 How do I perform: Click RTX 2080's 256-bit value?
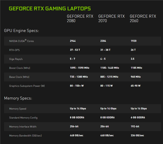[x=74, y=126]
